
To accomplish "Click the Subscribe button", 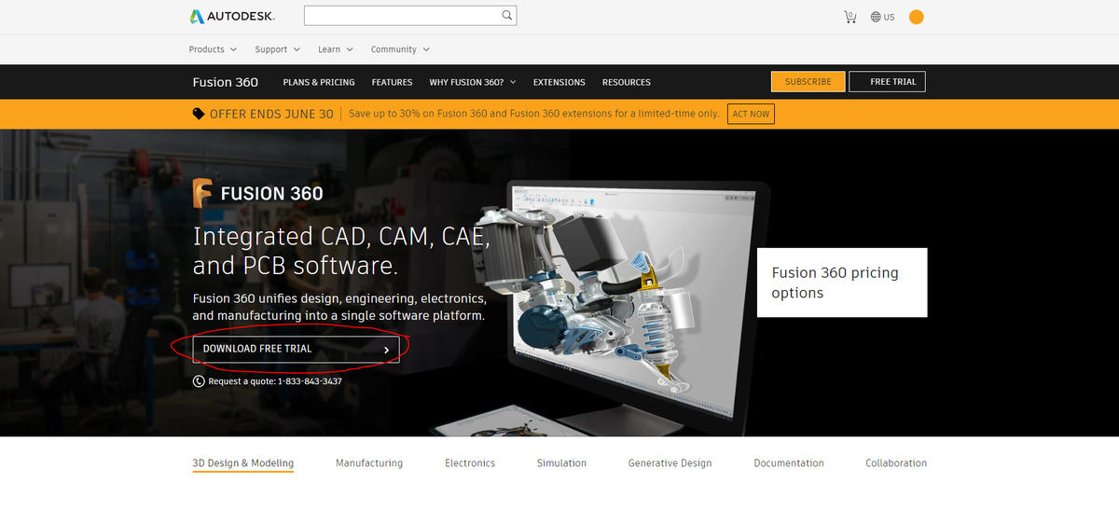I will 808,82.
